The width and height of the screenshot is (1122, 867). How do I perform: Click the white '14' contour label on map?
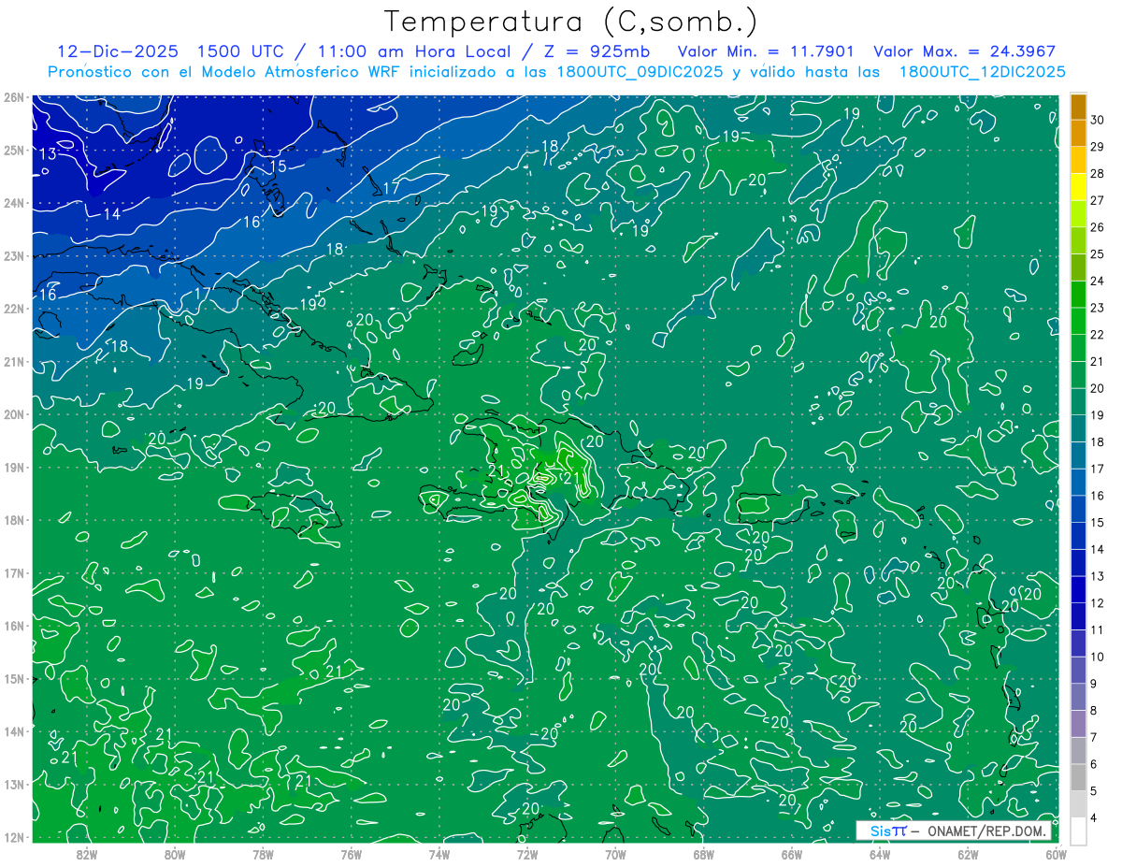point(111,214)
